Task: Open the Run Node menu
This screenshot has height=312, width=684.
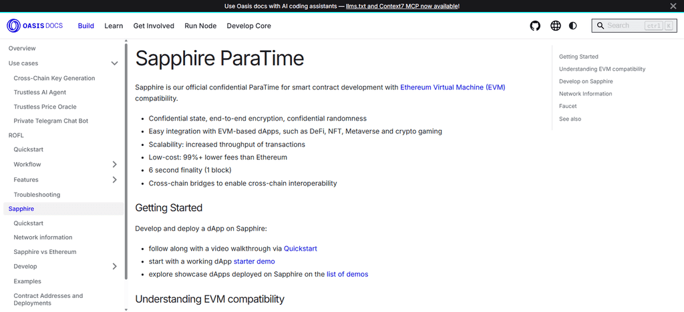Action: coord(200,26)
